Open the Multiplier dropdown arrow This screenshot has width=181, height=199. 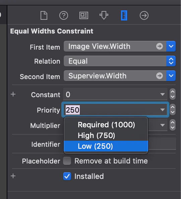pos(163,125)
